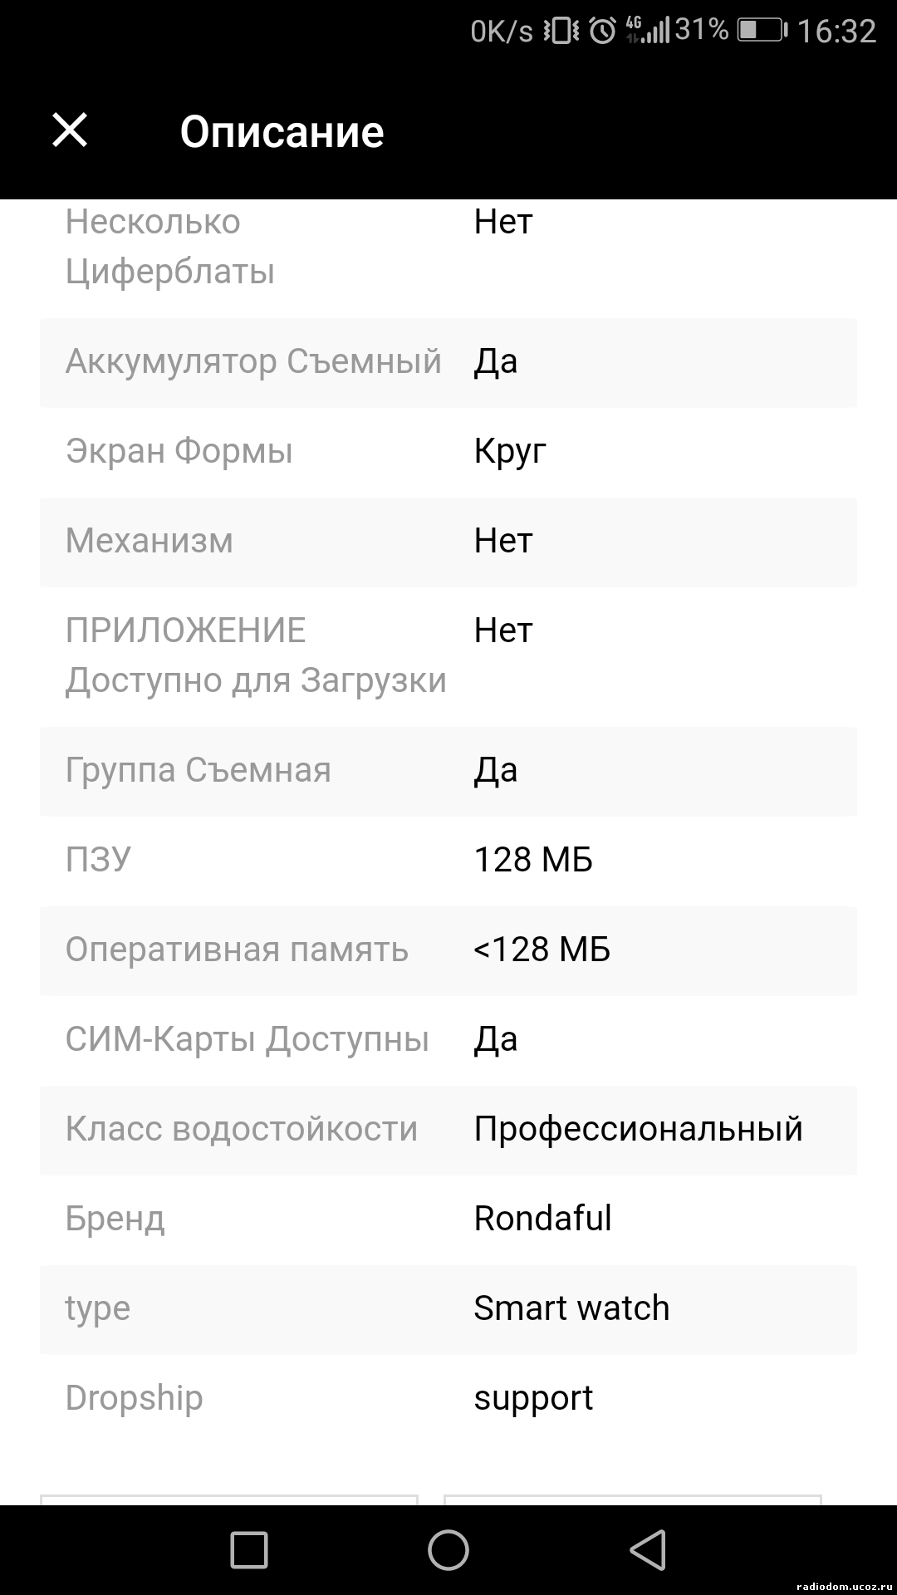This screenshot has height=1595, width=897.
Task: Tap the type Smart watch row
Action: pos(448,1309)
